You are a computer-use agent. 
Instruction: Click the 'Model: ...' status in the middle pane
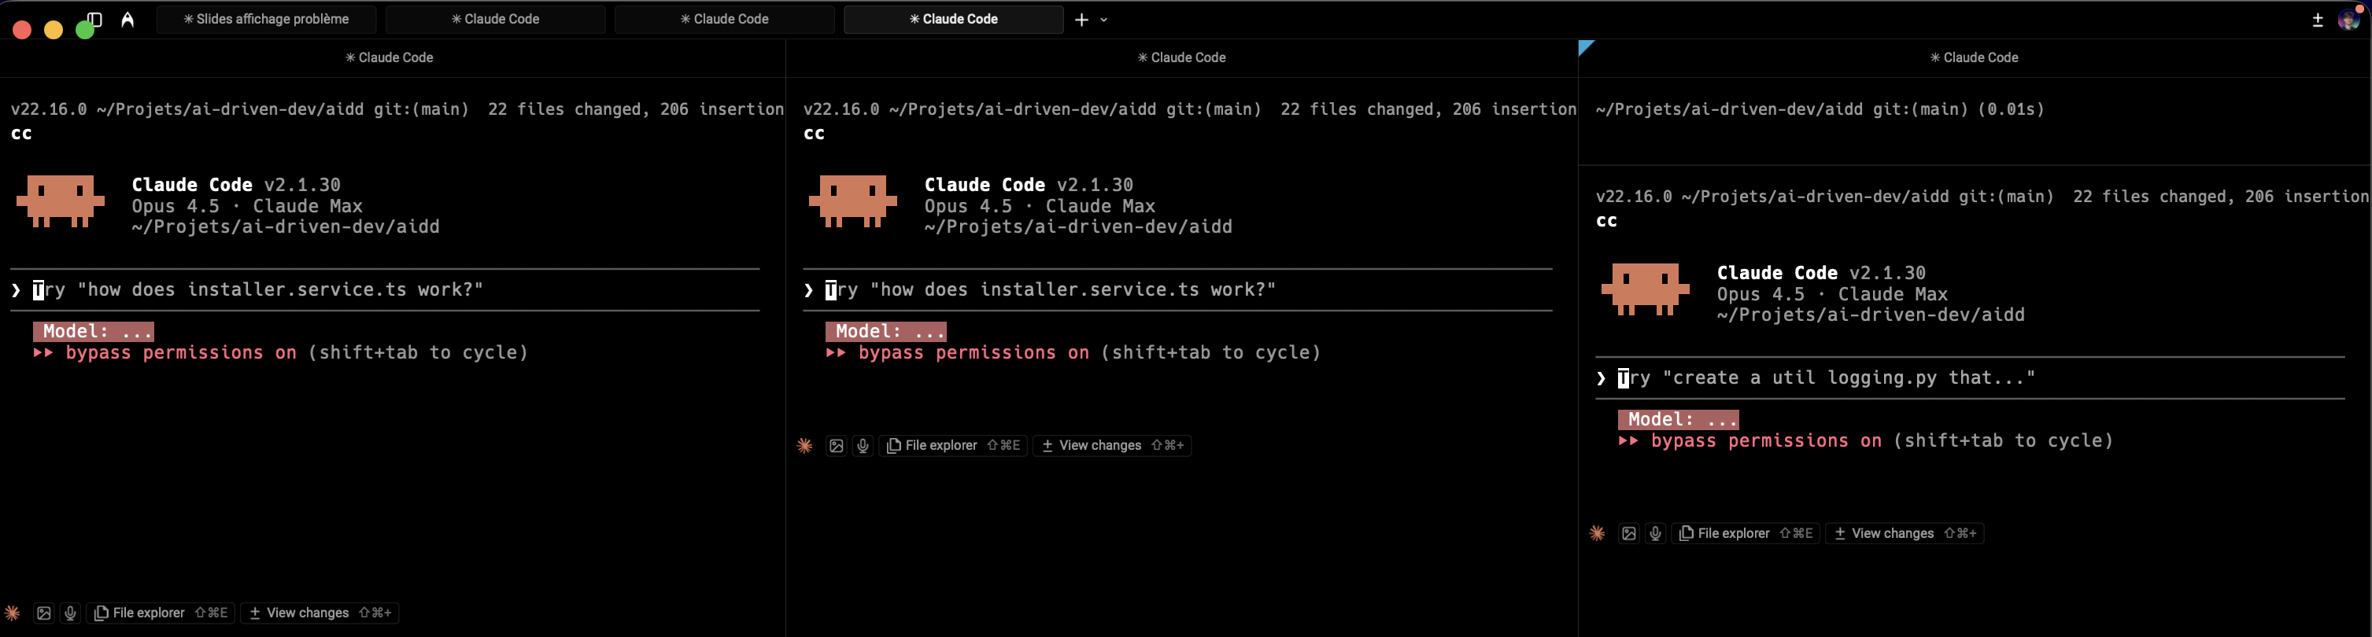[x=886, y=331]
